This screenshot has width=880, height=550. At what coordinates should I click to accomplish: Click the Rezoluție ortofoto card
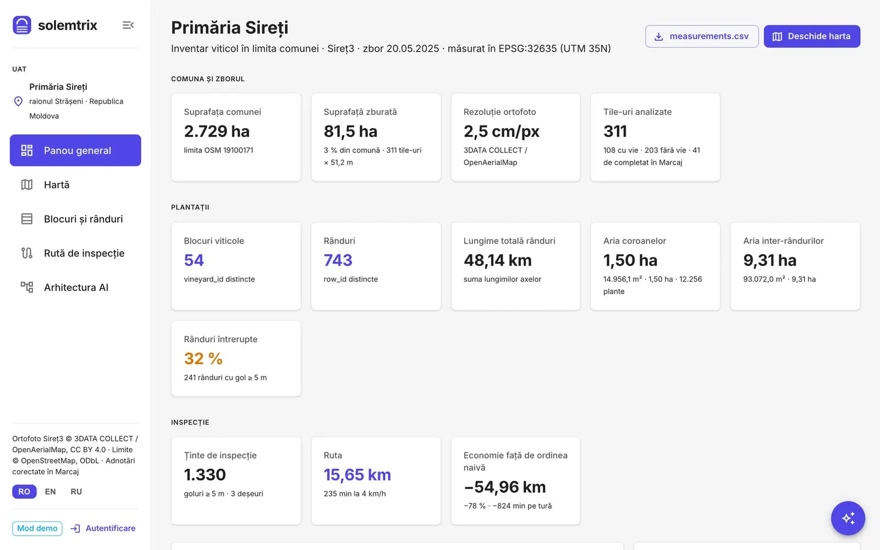pos(515,137)
